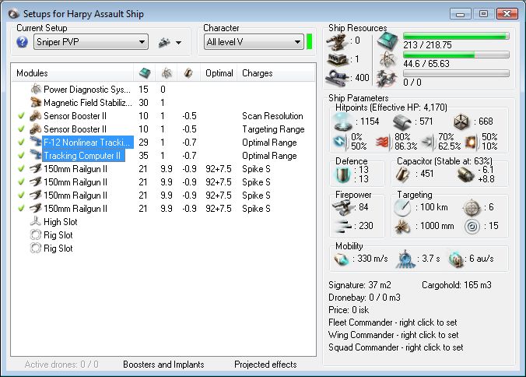Click the Cargohold: 165 m3 text
Viewport: 526px width, 377px height.
coord(456,285)
